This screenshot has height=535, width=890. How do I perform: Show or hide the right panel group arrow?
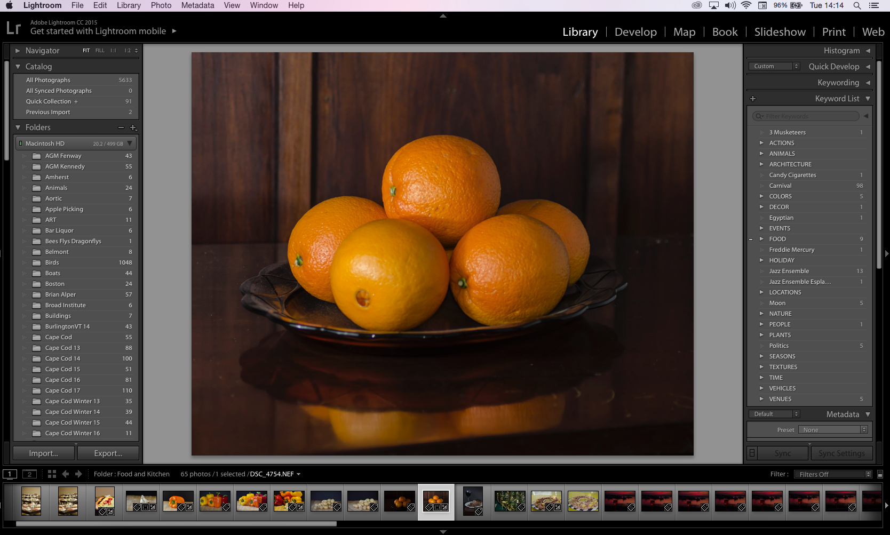coord(887,254)
